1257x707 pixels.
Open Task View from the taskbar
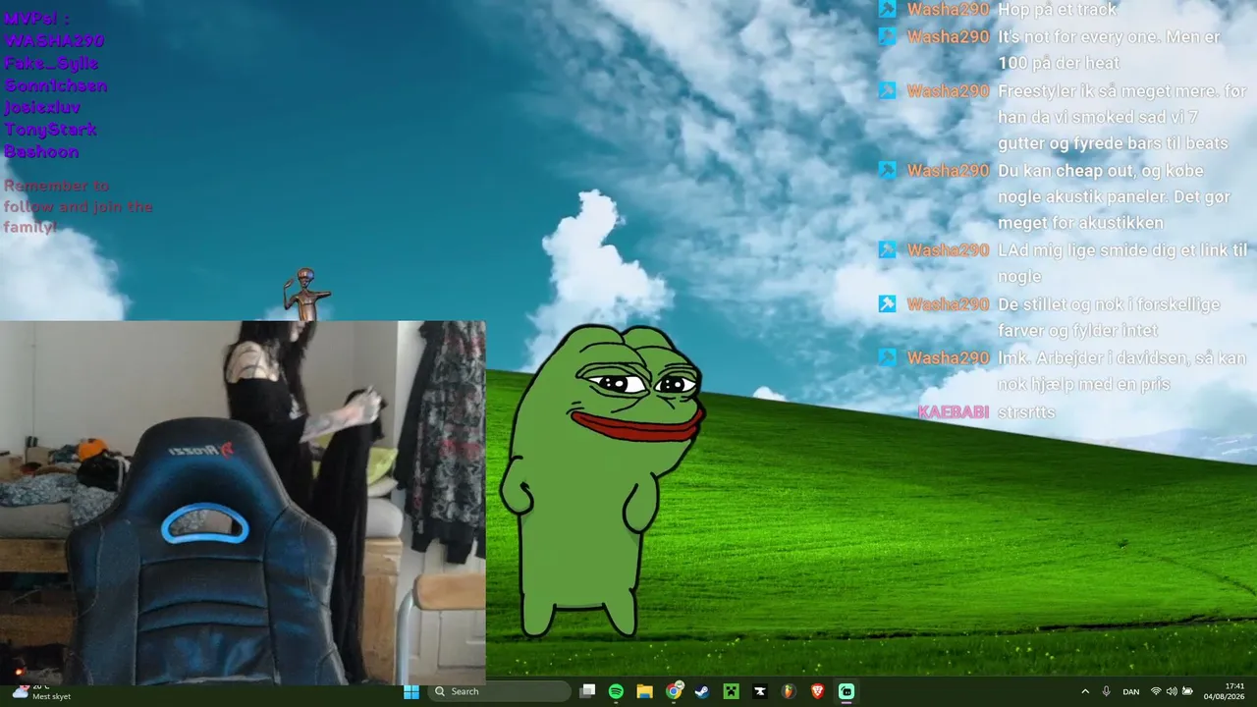[587, 691]
